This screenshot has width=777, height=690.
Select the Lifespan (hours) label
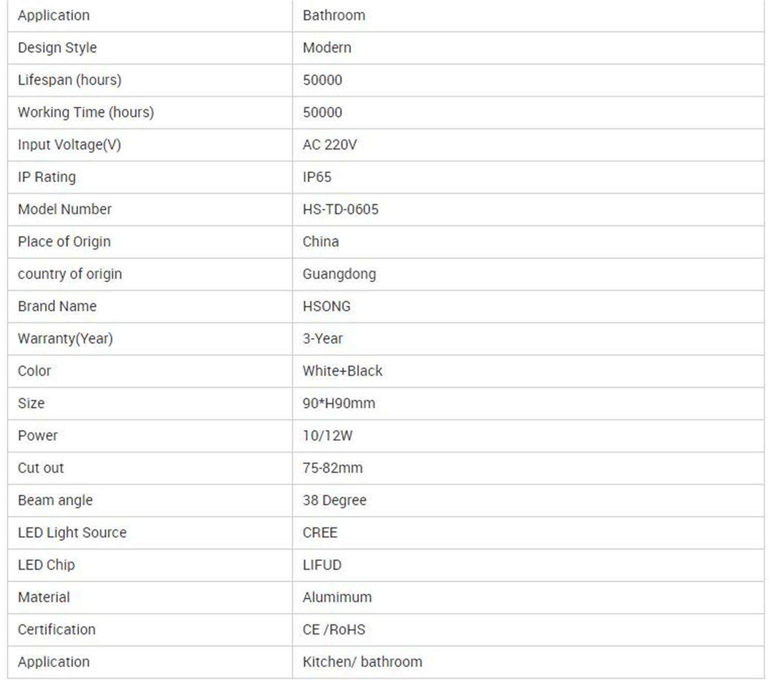pos(69,80)
